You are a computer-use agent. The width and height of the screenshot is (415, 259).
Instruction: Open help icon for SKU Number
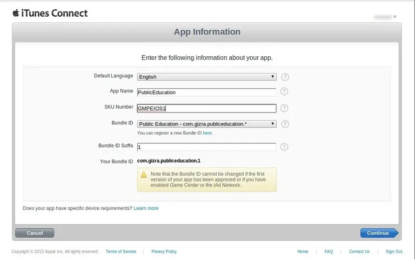coord(284,108)
